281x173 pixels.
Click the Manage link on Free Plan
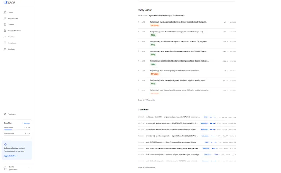(x=27, y=123)
